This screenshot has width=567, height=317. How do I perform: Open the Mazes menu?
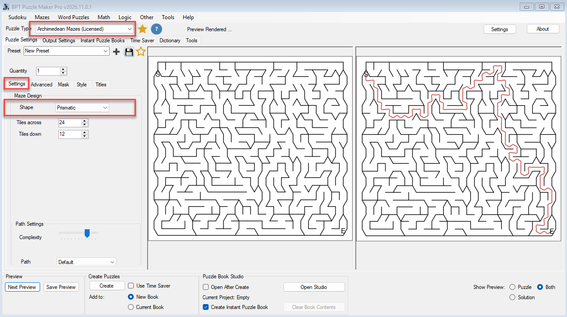tap(42, 17)
